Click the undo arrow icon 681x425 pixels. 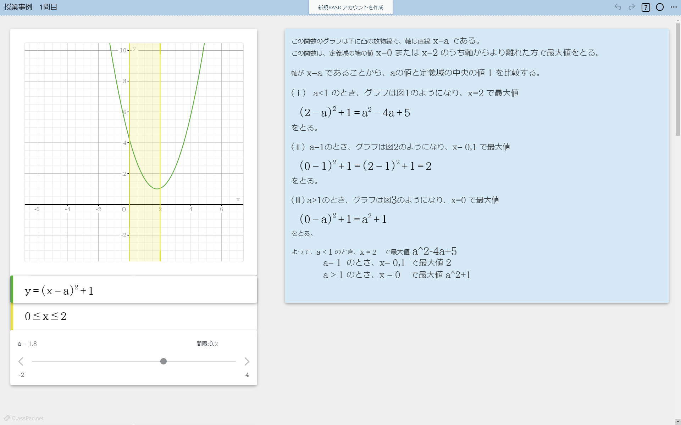click(618, 7)
